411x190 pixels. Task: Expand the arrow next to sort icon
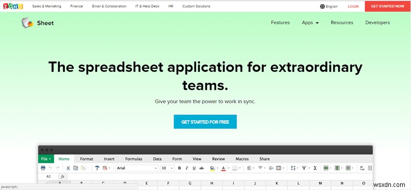click(298, 168)
